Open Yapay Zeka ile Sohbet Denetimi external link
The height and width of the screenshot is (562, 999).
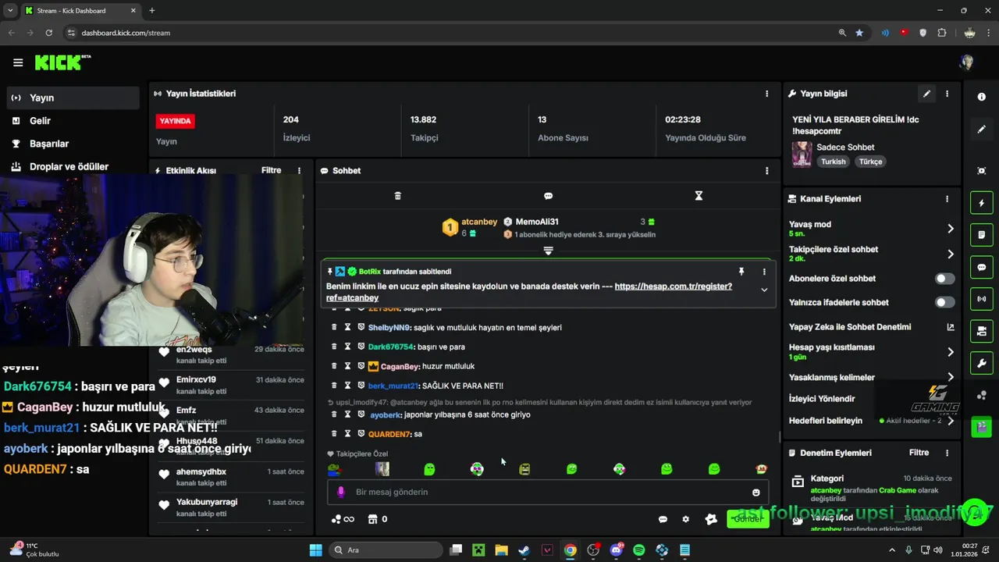tap(950, 327)
